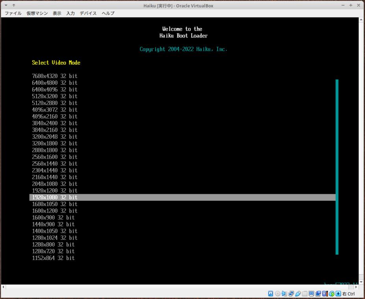Image resolution: width=365 pixels, height=299 pixels.
Task: Select 4096x2160 32 bit mode
Action: (54, 117)
